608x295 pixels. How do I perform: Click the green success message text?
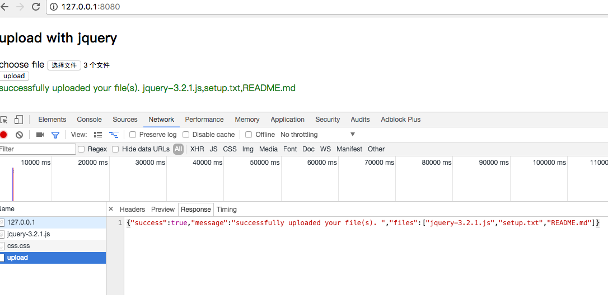click(147, 88)
